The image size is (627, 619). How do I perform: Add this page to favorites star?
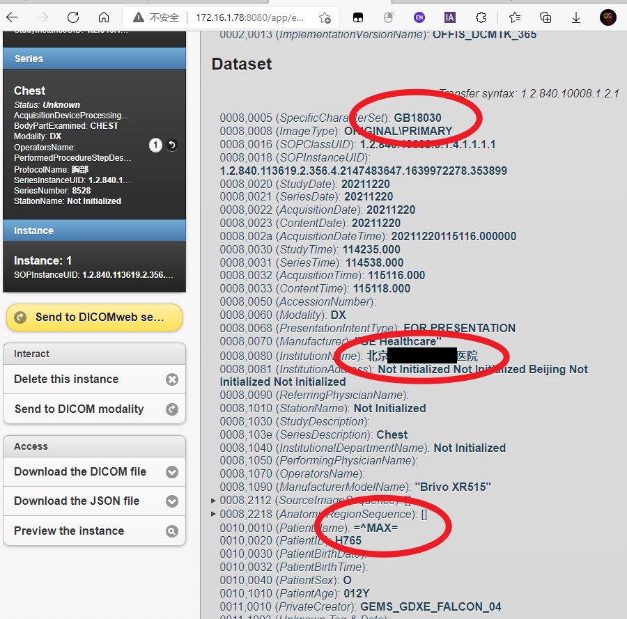coord(325,17)
